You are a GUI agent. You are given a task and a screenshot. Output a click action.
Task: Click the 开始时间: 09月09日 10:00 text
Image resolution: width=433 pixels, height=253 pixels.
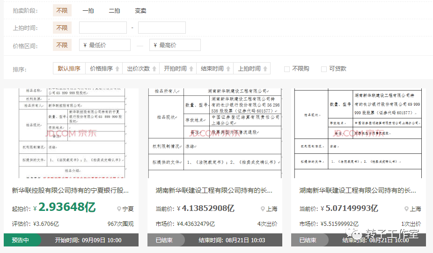88,240
